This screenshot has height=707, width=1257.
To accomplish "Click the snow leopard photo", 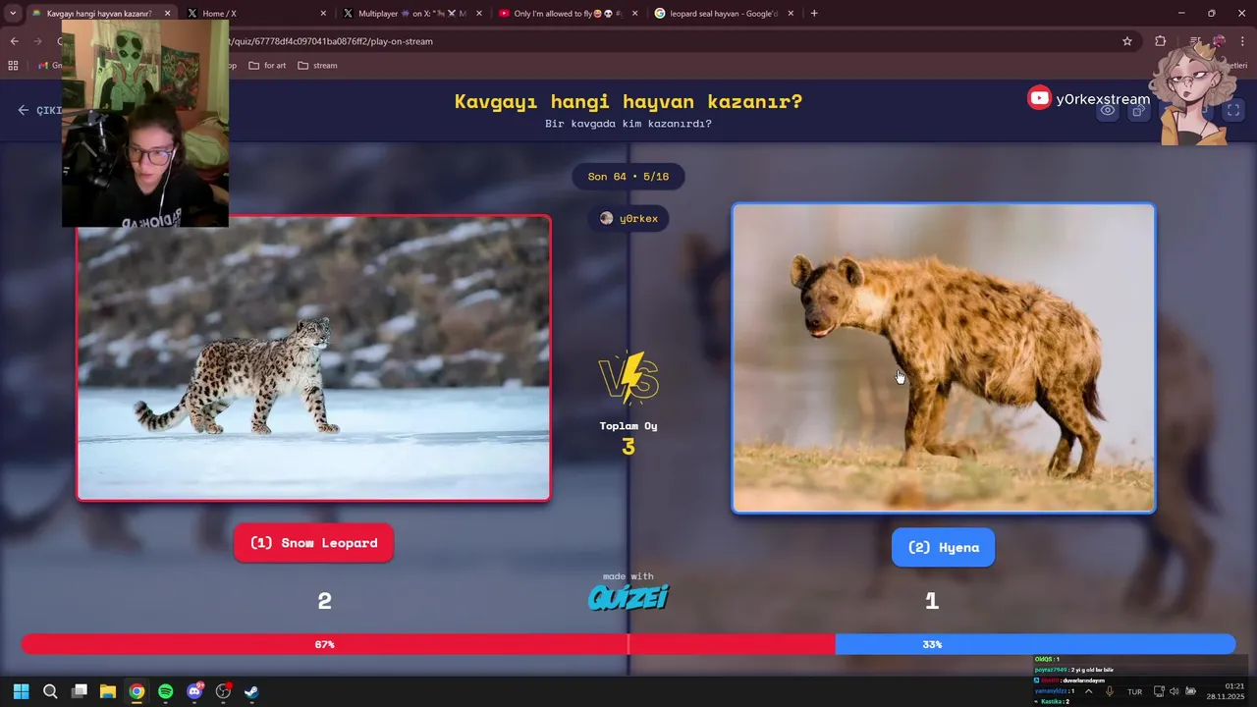I will (x=313, y=358).
